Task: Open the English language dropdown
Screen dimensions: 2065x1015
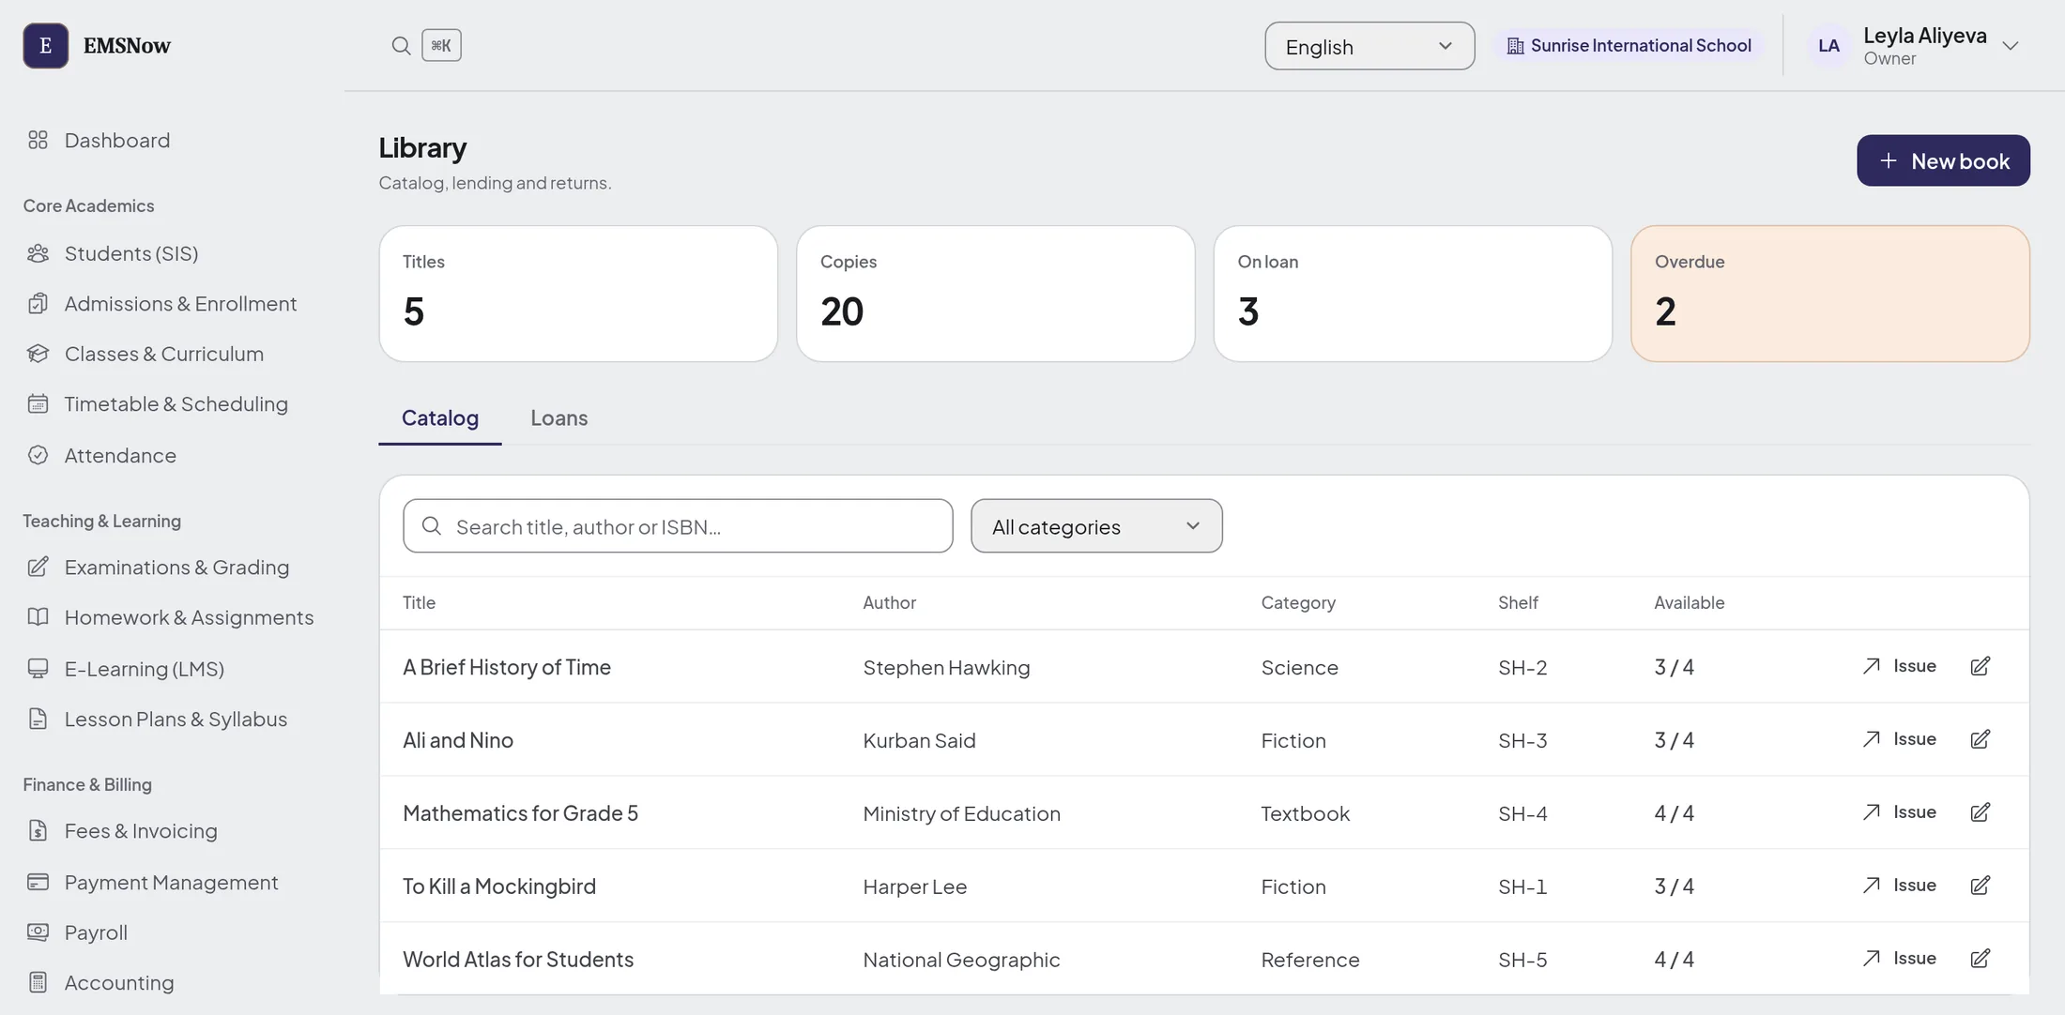Action: pyautogui.click(x=1369, y=46)
